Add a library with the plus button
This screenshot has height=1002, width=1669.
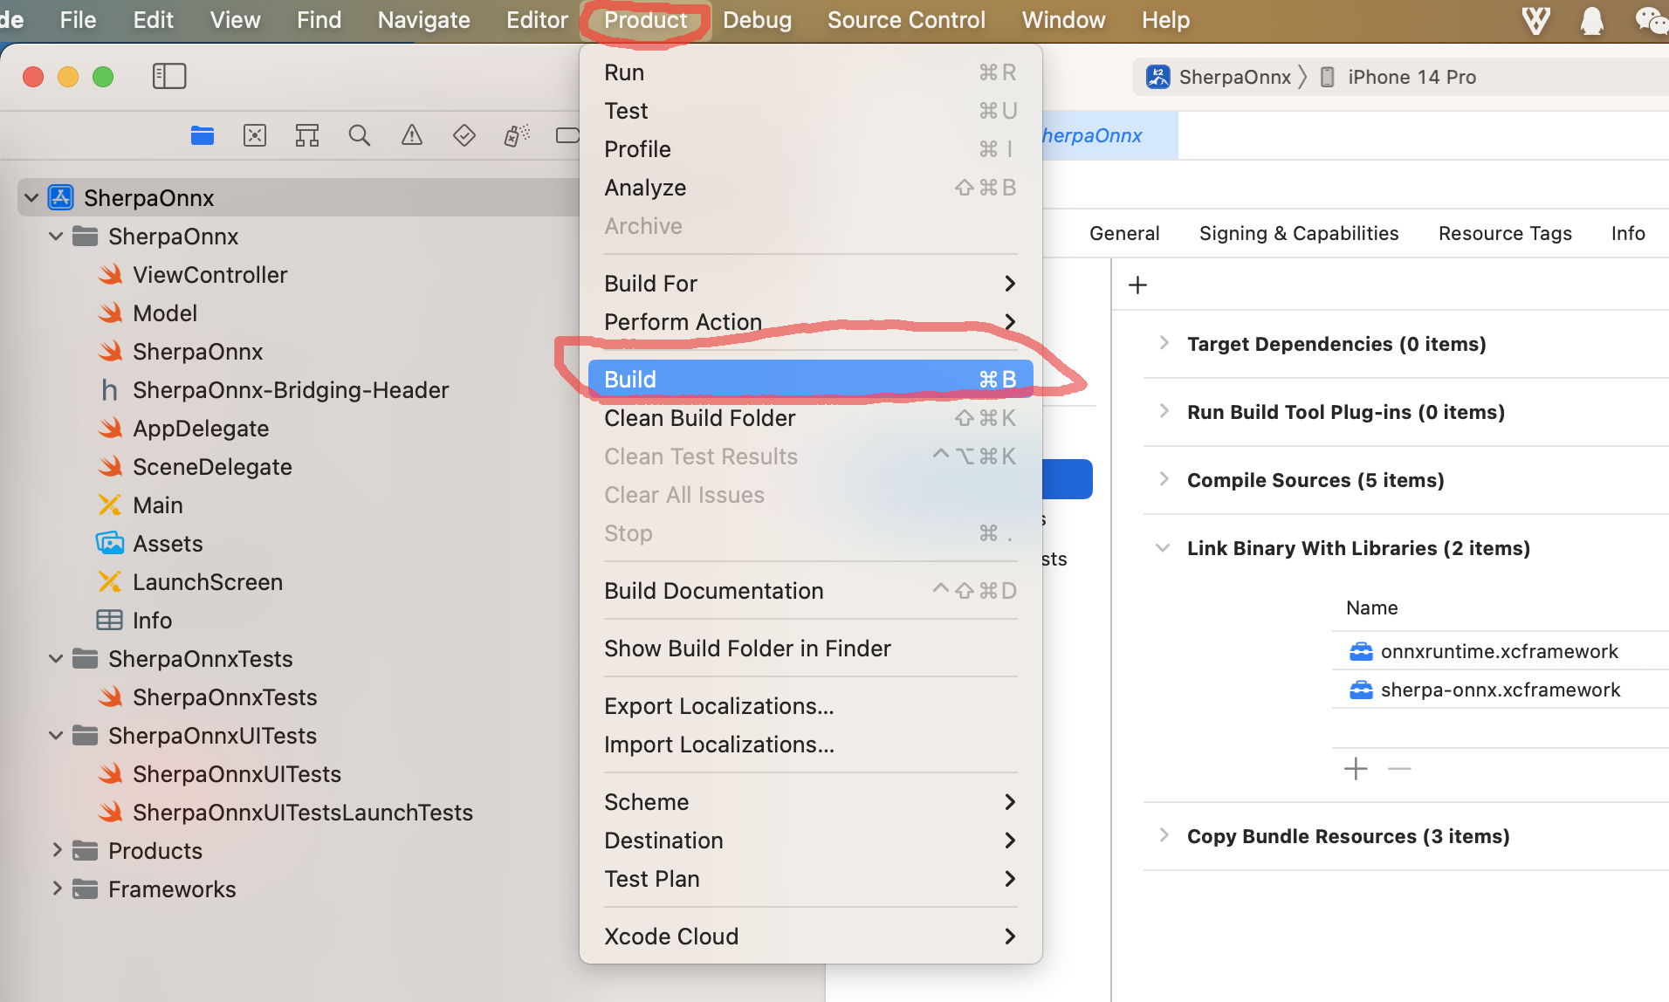pyautogui.click(x=1356, y=769)
